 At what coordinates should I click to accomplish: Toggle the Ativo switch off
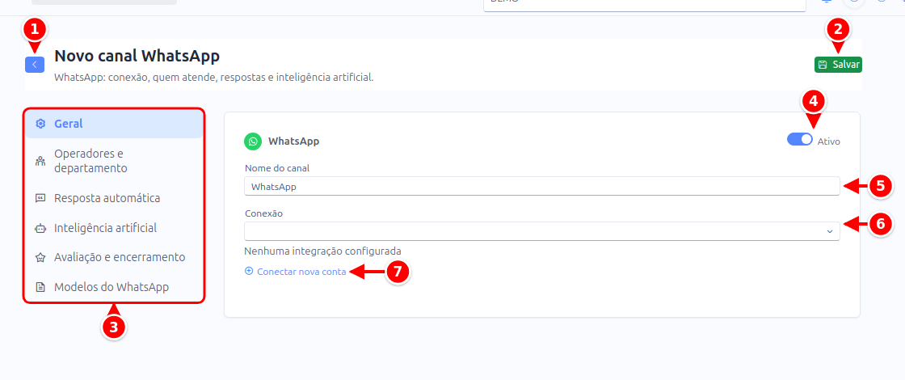point(800,140)
